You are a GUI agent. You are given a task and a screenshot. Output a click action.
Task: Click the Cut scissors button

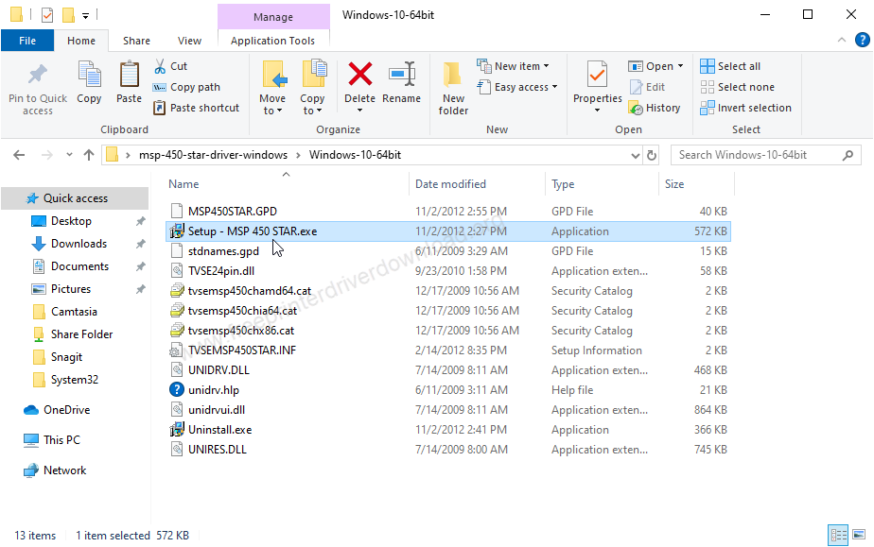click(x=170, y=66)
